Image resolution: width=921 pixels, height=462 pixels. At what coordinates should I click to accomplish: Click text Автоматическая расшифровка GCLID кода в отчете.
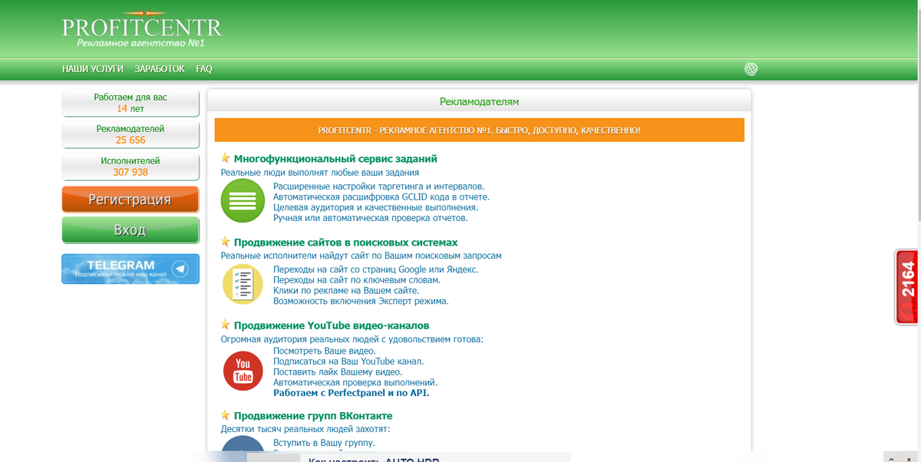pos(381,197)
